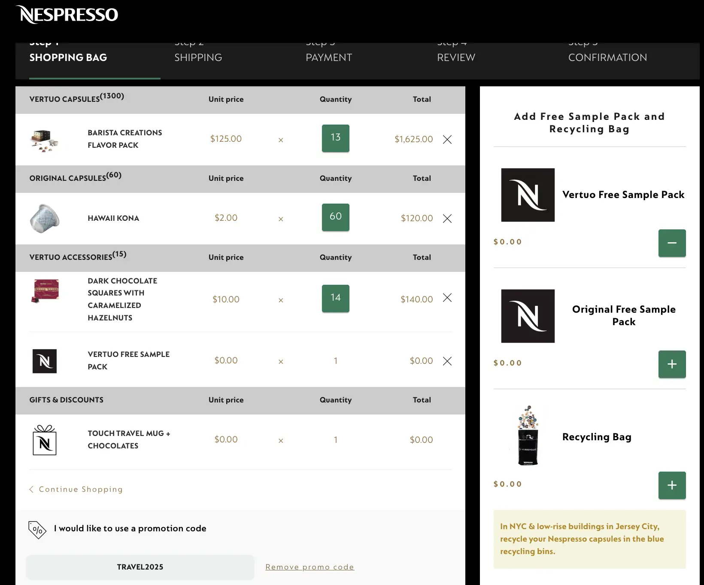Open quantity selector showing 13
The height and width of the screenshot is (585, 704).
pos(335,138)
